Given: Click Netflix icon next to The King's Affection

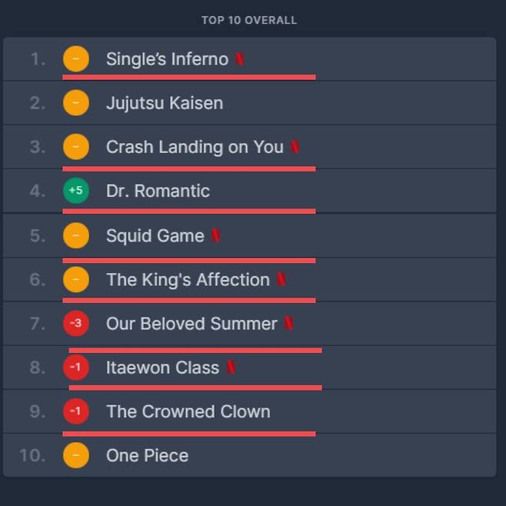Looking at the screenshot, I should [x=281, y=280].
